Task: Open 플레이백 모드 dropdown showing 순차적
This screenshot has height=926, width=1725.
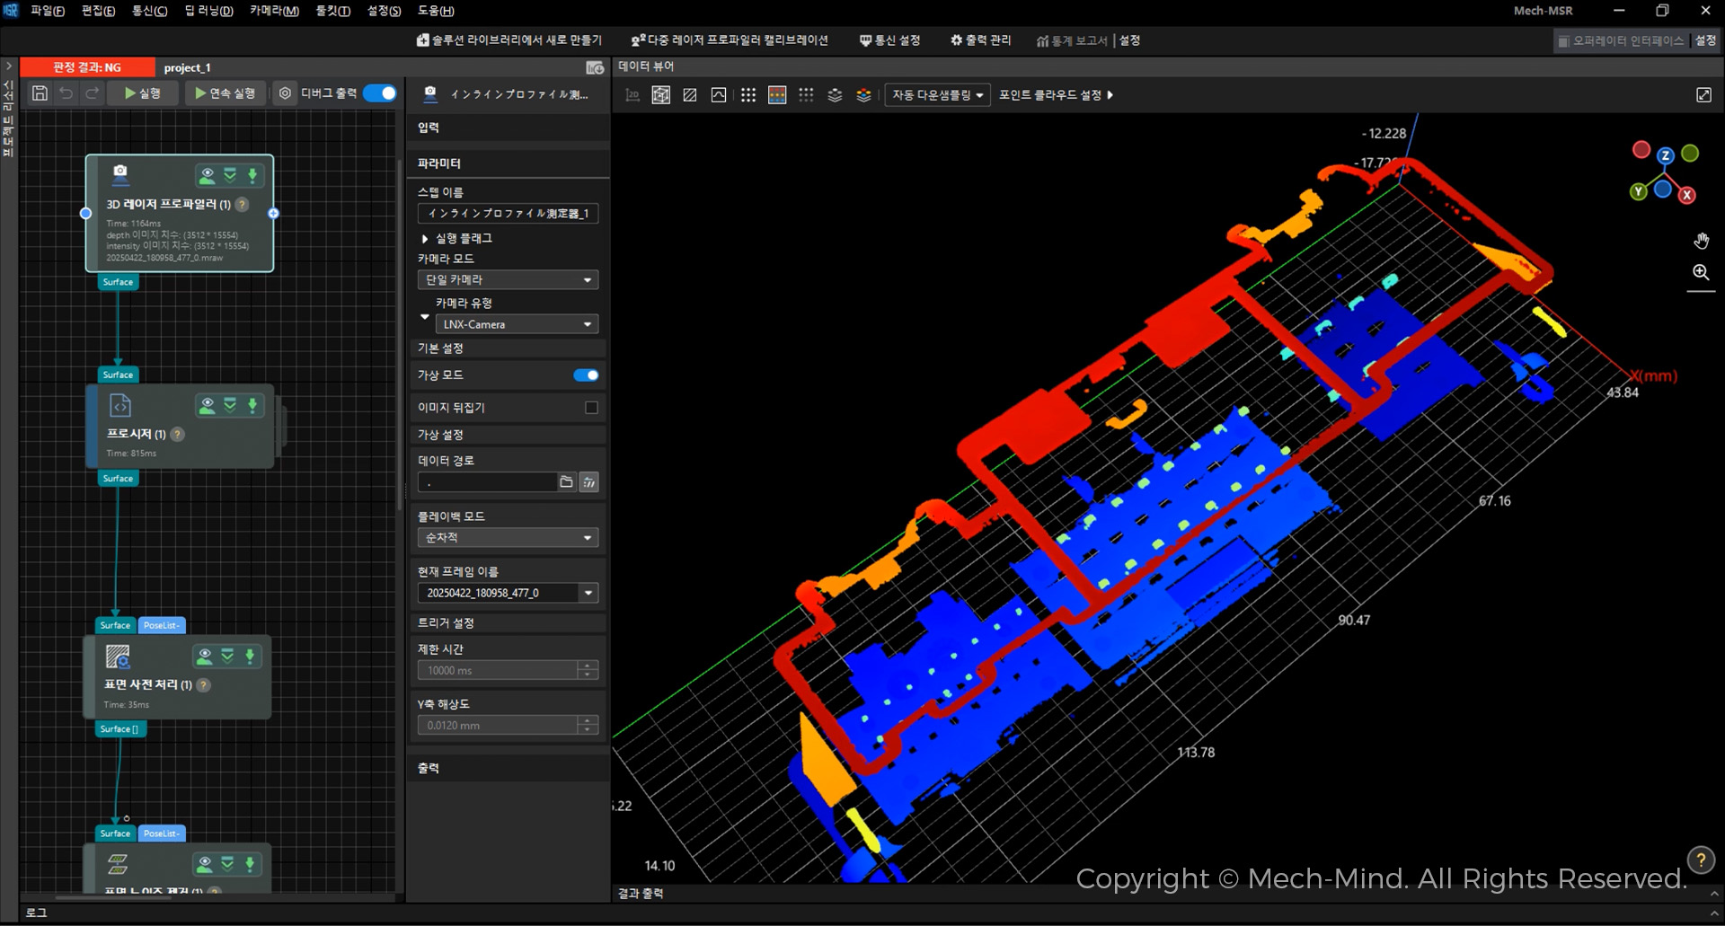Action: click(508, 538)
